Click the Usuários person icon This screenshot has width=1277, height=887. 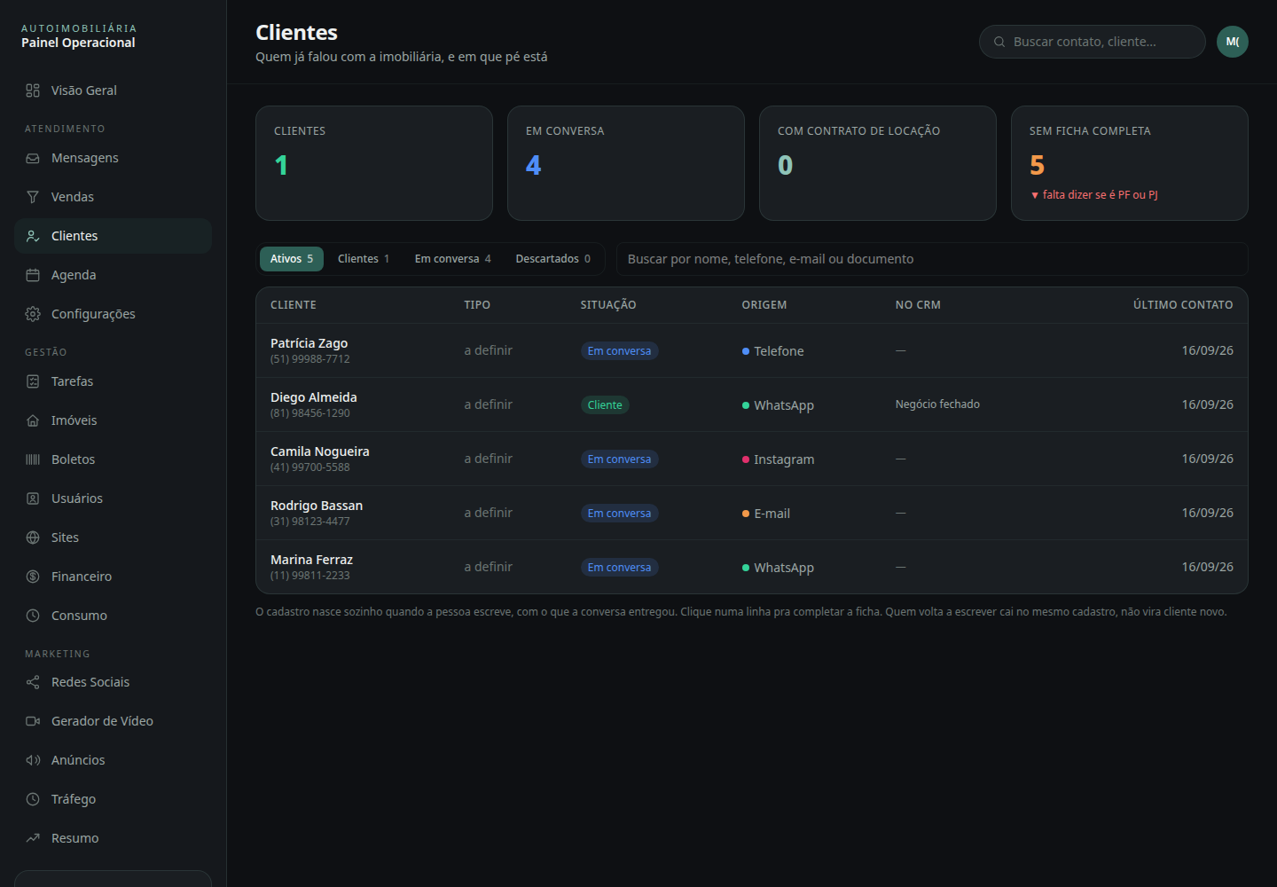pyautogui.click(x=33, y=498)
